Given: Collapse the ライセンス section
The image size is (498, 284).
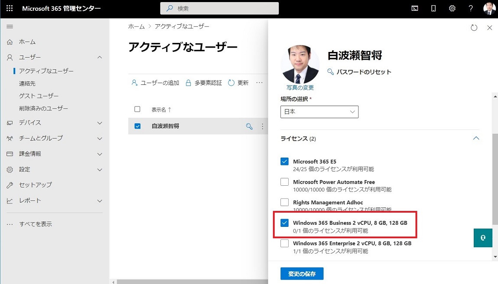Looking at the screenshot, I should [476, 139].
